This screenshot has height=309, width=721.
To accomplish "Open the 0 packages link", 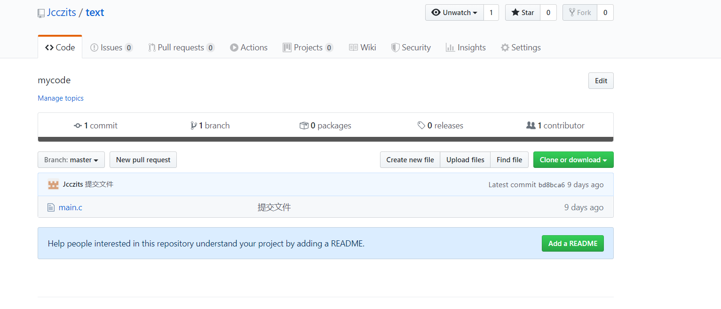I will point(325,126).
